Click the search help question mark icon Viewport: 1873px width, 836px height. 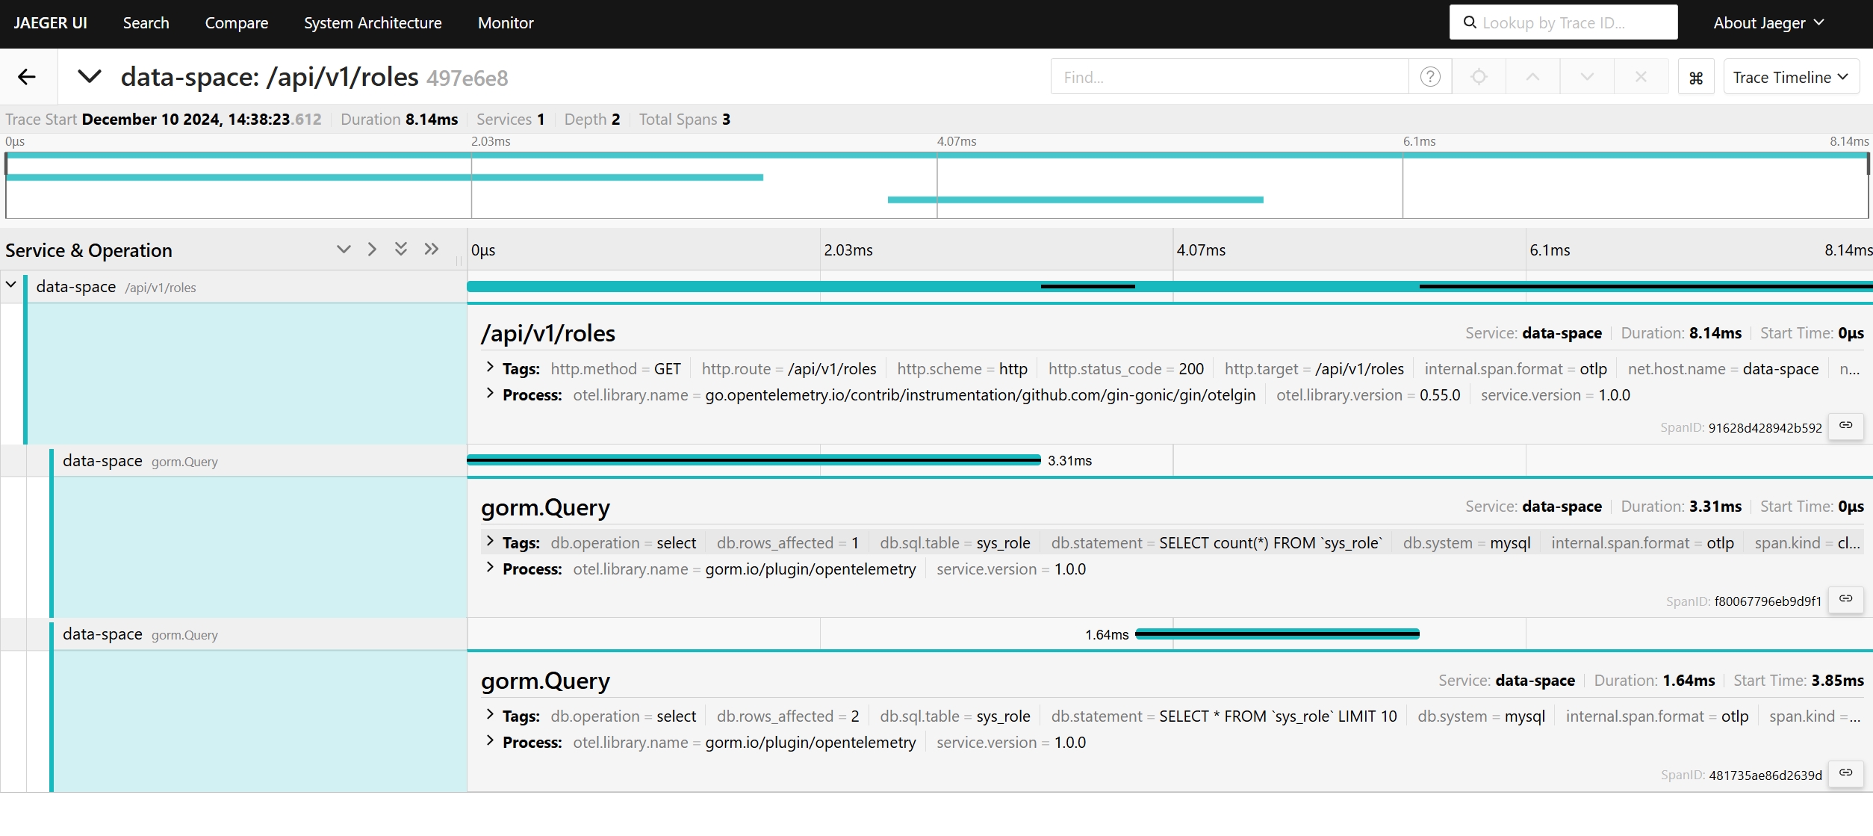[1429, 77]
